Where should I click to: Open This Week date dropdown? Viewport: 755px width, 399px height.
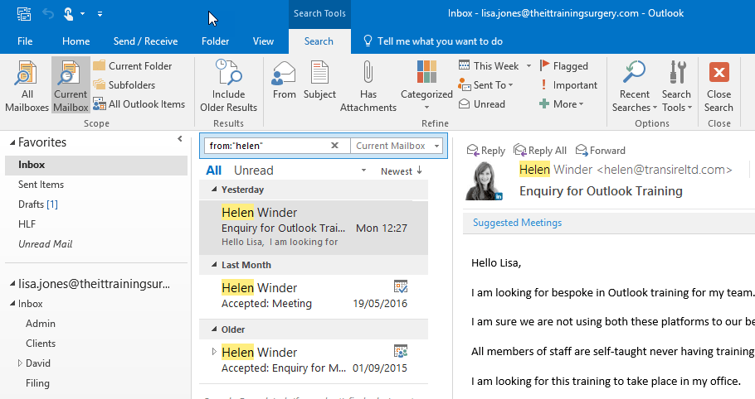tap(528, 65)
